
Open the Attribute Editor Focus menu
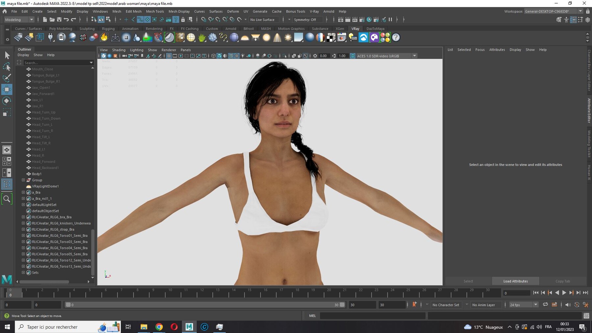tap(480, 50)
